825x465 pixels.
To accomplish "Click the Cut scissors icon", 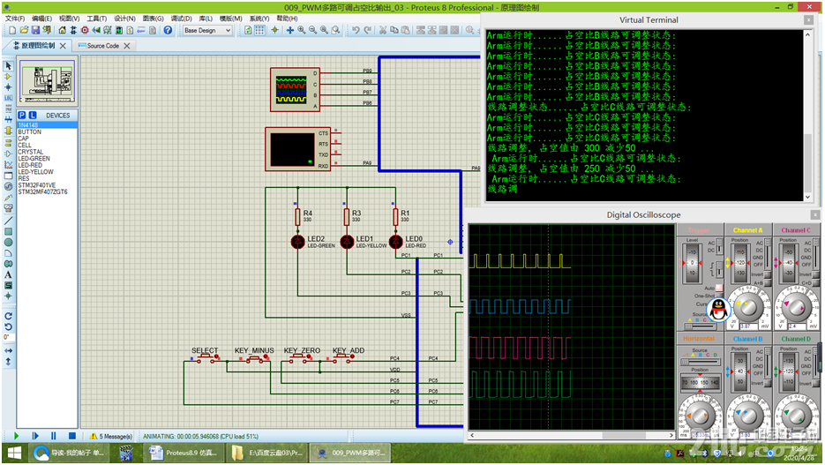I will point(383,31).
